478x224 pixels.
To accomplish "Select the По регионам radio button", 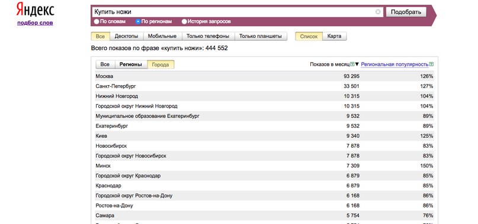I will coord(138,22).
